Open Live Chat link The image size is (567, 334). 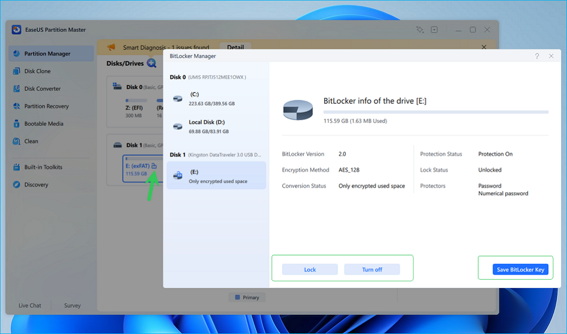pos(29,306)
